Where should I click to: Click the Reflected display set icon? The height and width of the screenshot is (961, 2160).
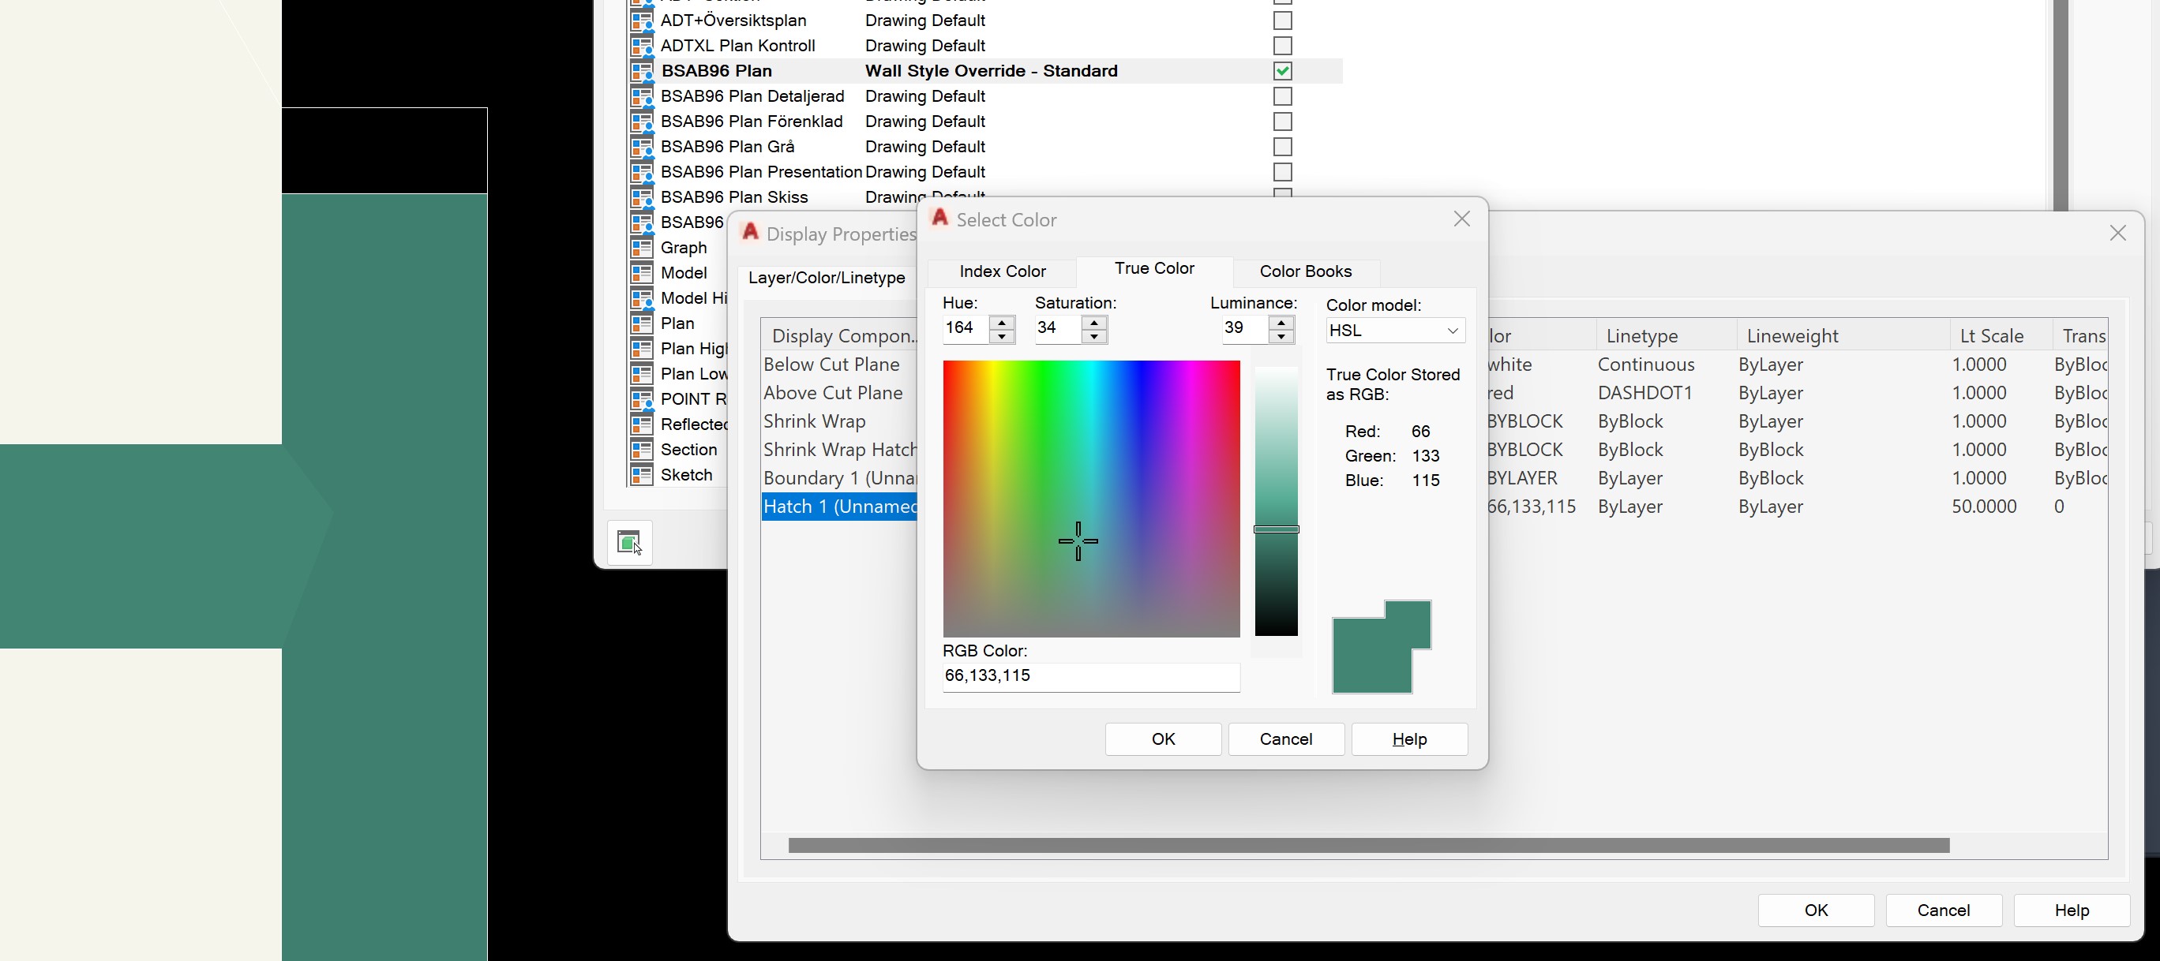[643, 424]
